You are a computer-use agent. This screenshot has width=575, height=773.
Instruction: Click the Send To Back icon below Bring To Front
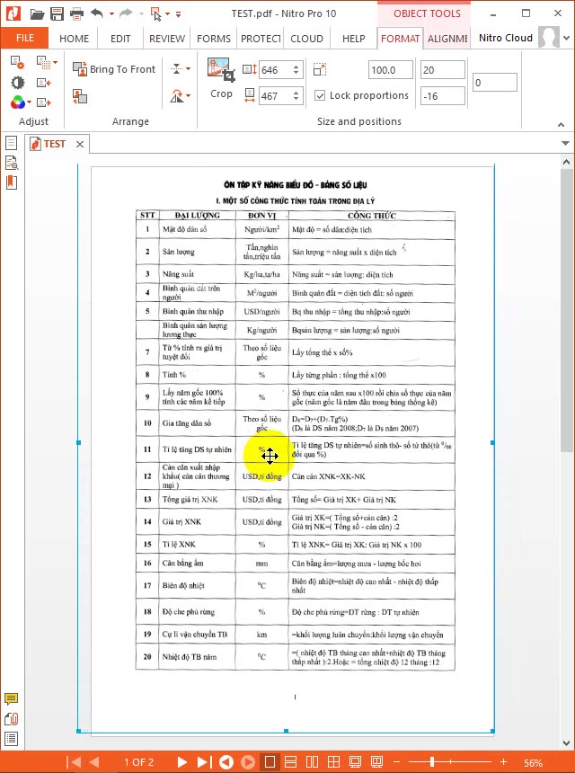80,96
